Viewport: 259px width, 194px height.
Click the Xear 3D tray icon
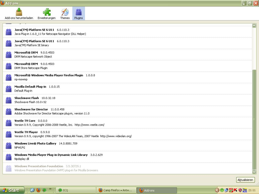tap(245, 190)
